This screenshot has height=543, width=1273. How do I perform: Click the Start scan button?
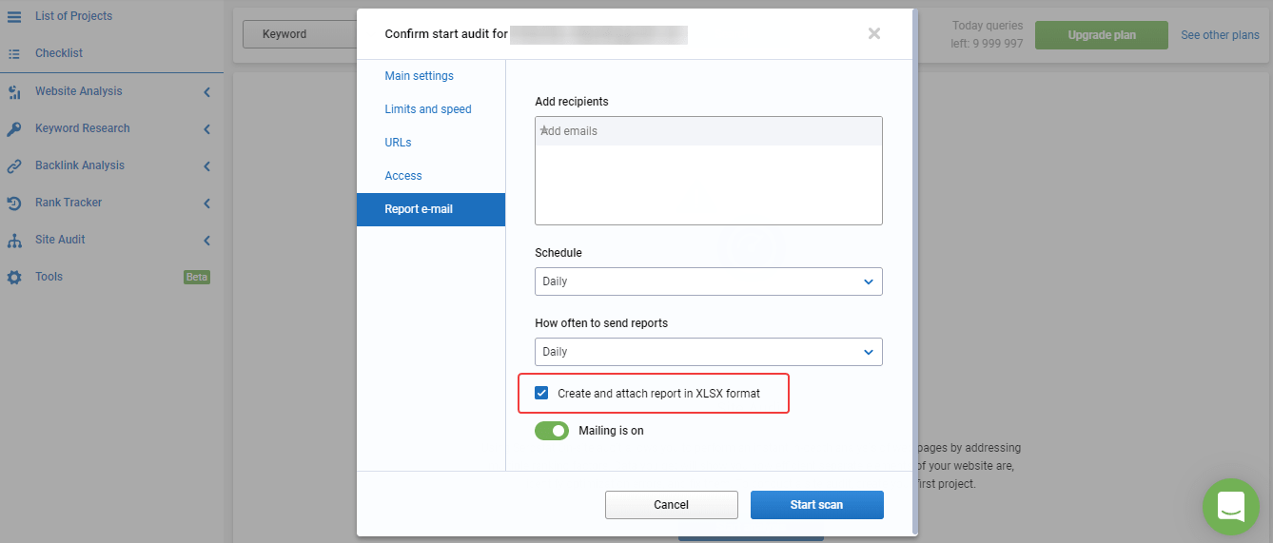tap(817, 505)
